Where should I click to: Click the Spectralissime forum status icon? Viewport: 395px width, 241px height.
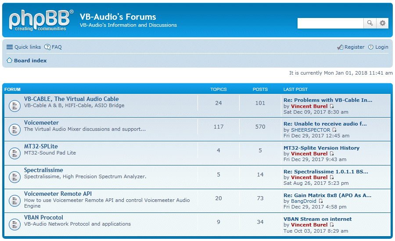pos(14,177)
